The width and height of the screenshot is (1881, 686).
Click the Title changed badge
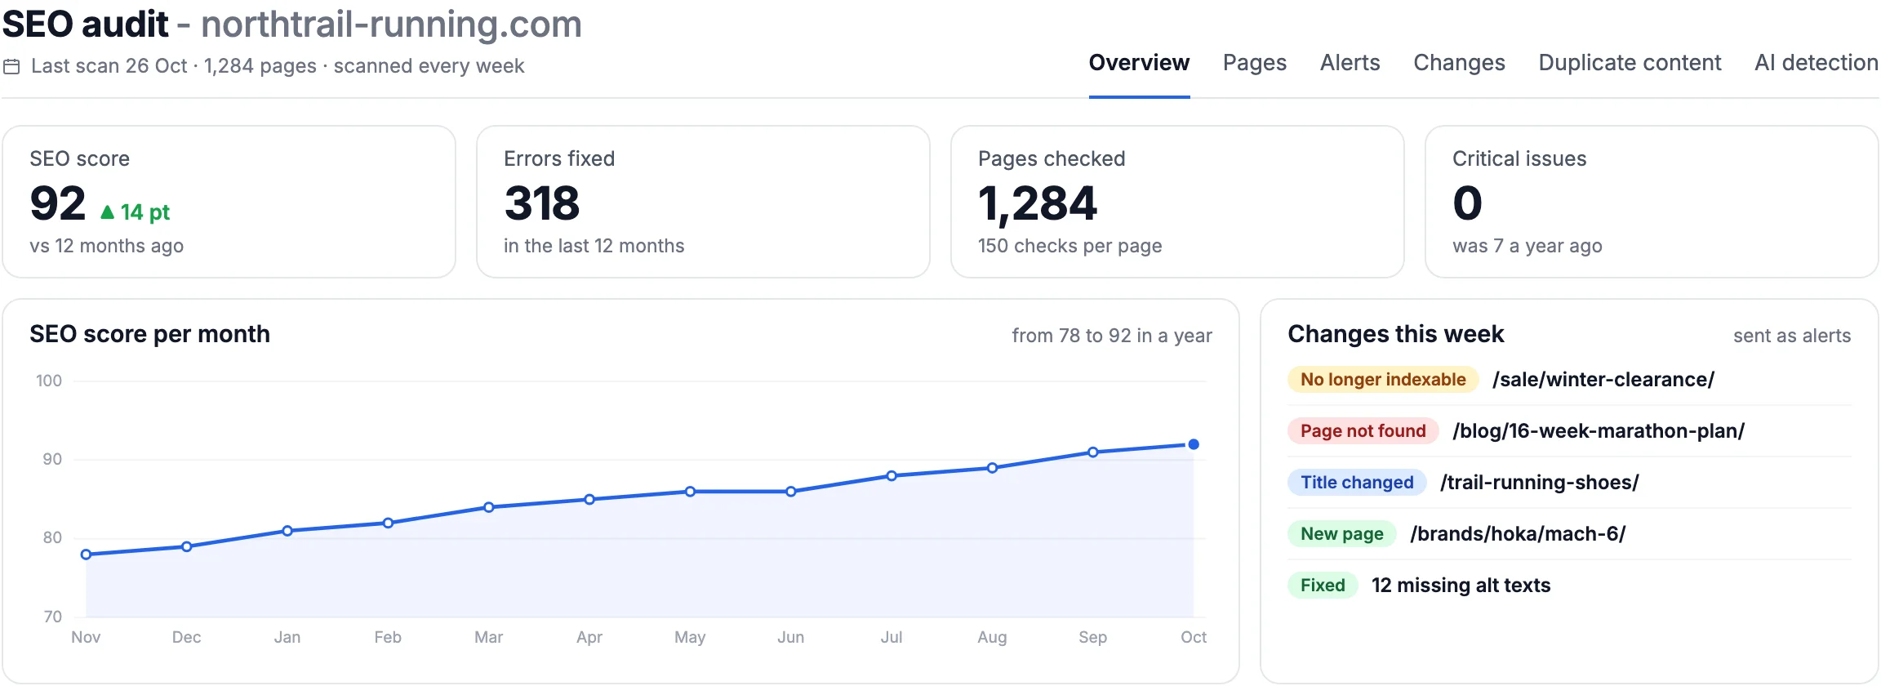[1357, 483]
